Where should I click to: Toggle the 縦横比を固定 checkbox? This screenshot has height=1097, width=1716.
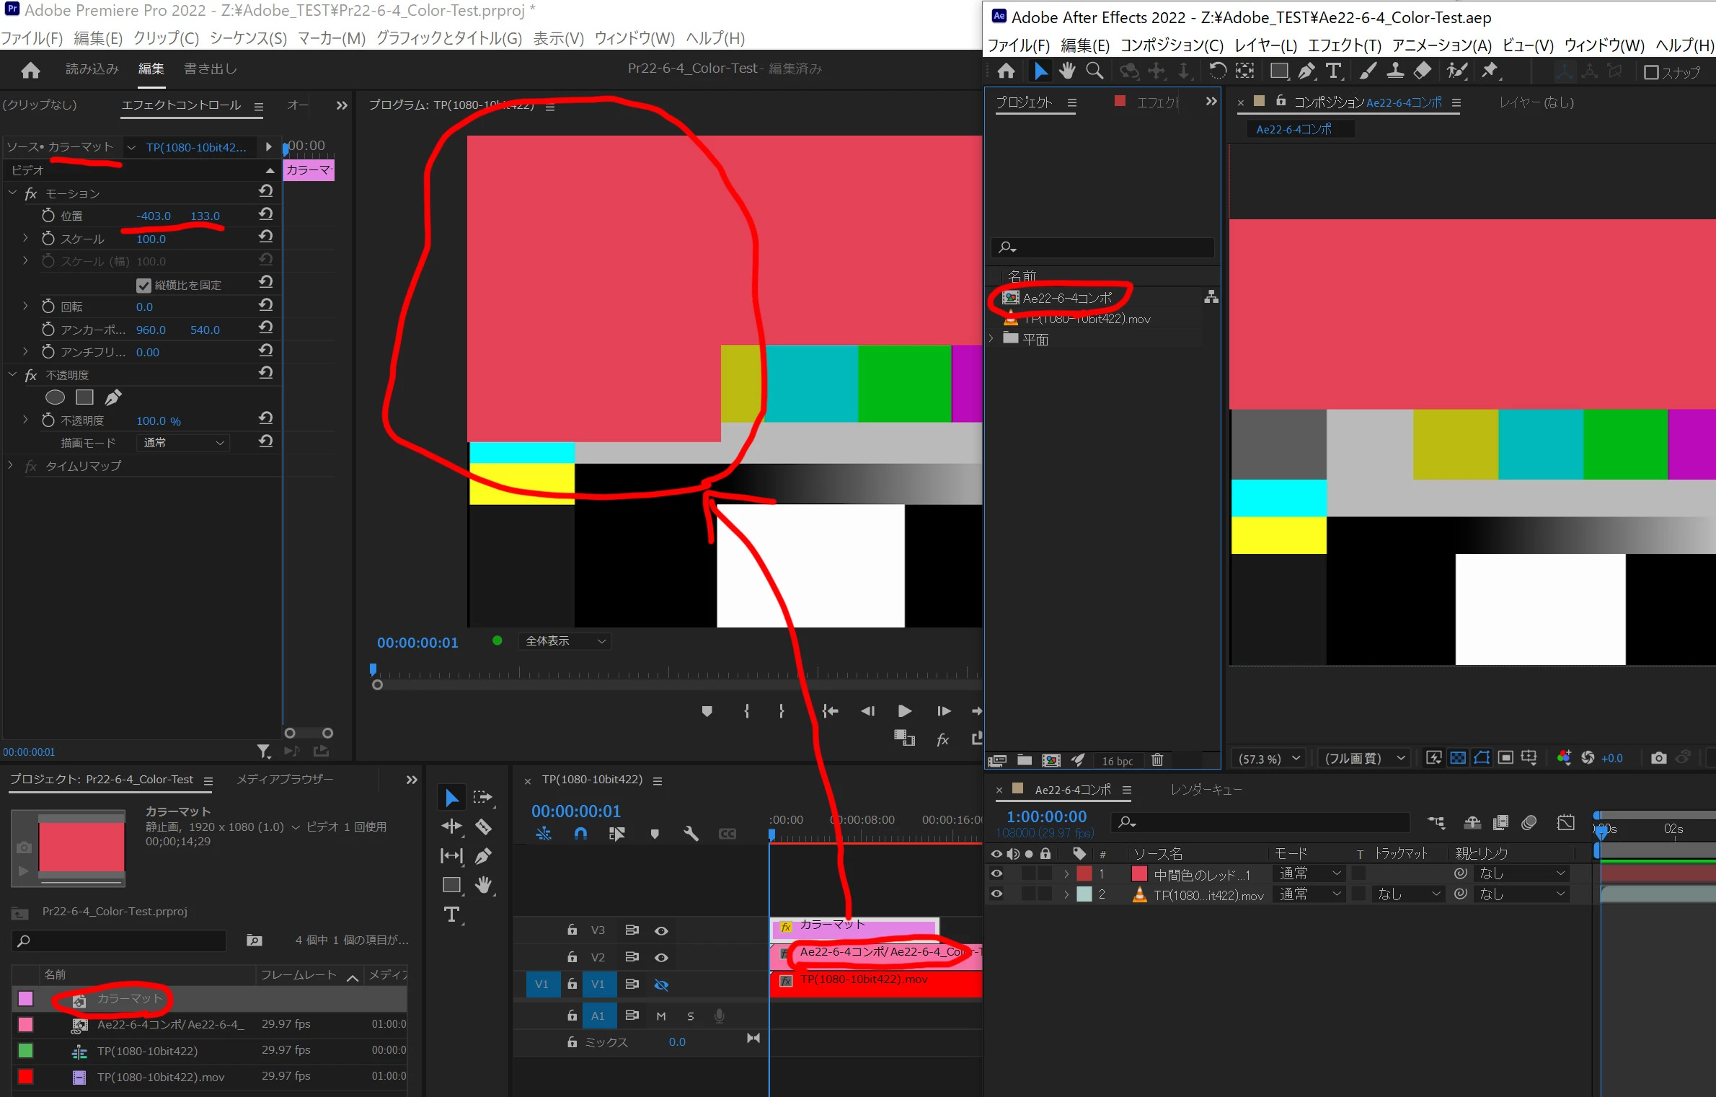pos(143,285)
